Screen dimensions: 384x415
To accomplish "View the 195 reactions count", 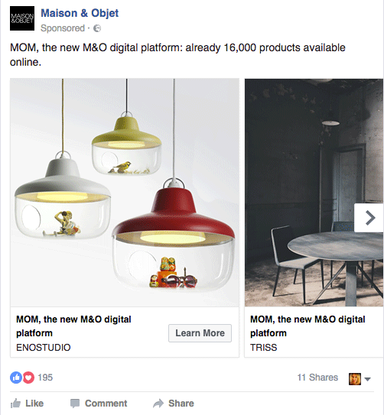I will point(45,378).
